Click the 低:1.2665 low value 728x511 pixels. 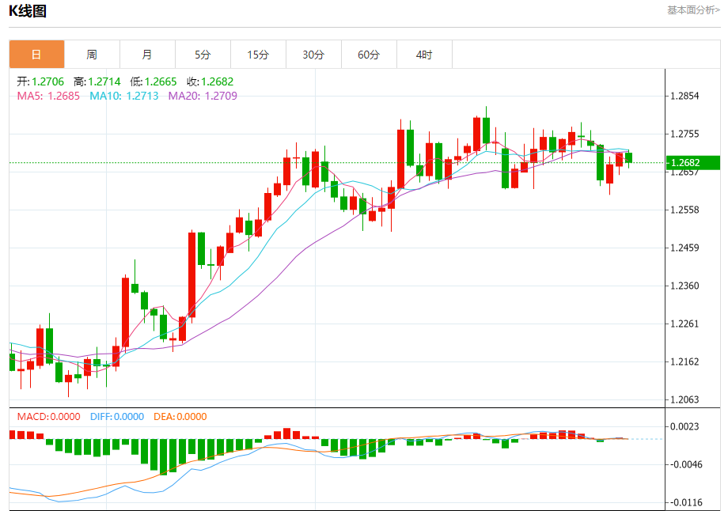click(154, 81)
